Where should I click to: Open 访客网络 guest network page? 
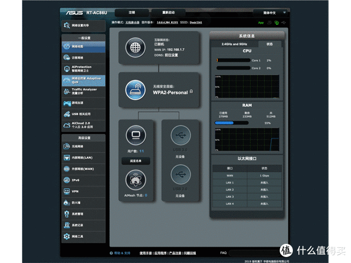83,58
